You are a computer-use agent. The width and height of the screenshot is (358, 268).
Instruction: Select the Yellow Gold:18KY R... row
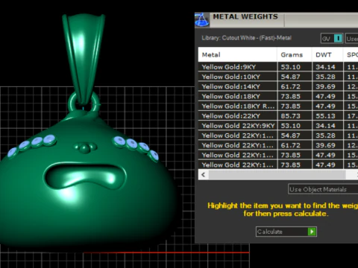pyautogui.click(x=278, y=106)
